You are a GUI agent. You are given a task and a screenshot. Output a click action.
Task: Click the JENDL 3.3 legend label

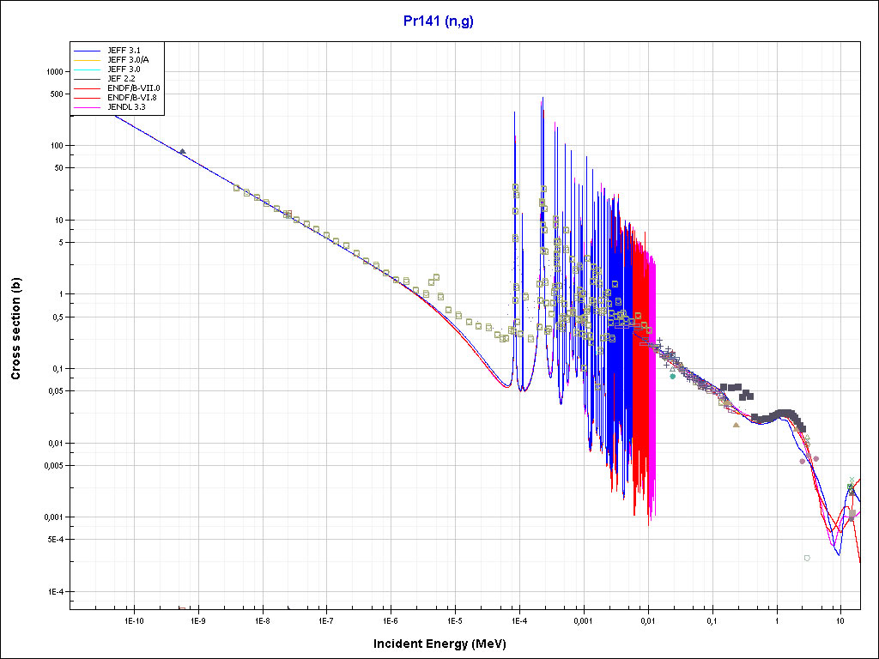[x=127, y=107]
